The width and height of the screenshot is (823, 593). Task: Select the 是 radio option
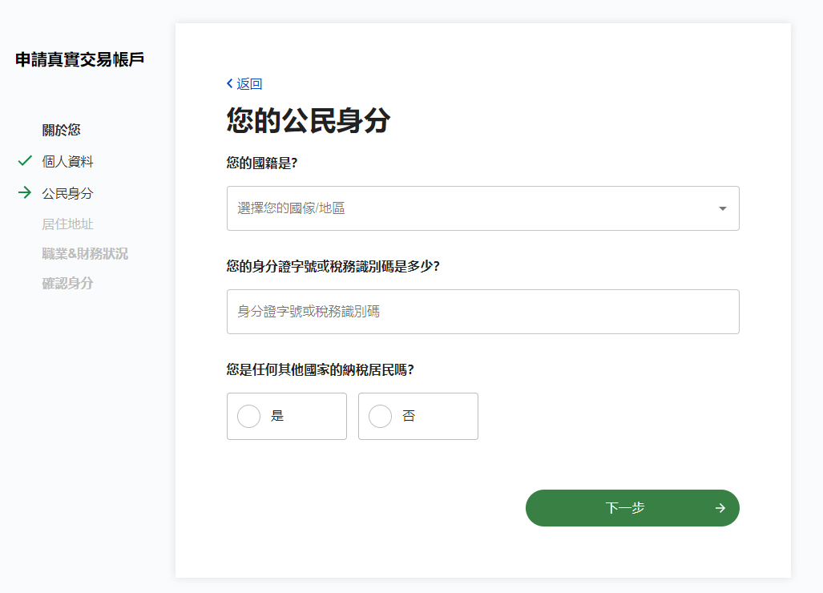tap(287, 416)
